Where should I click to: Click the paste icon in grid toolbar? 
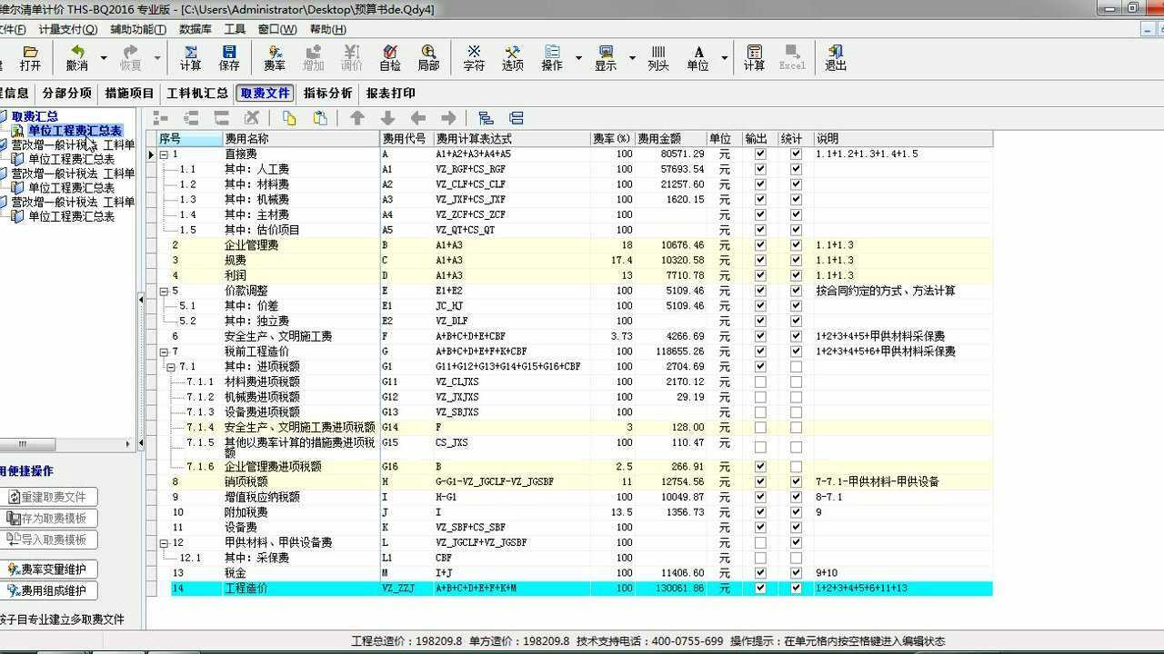tap(320, 118)
